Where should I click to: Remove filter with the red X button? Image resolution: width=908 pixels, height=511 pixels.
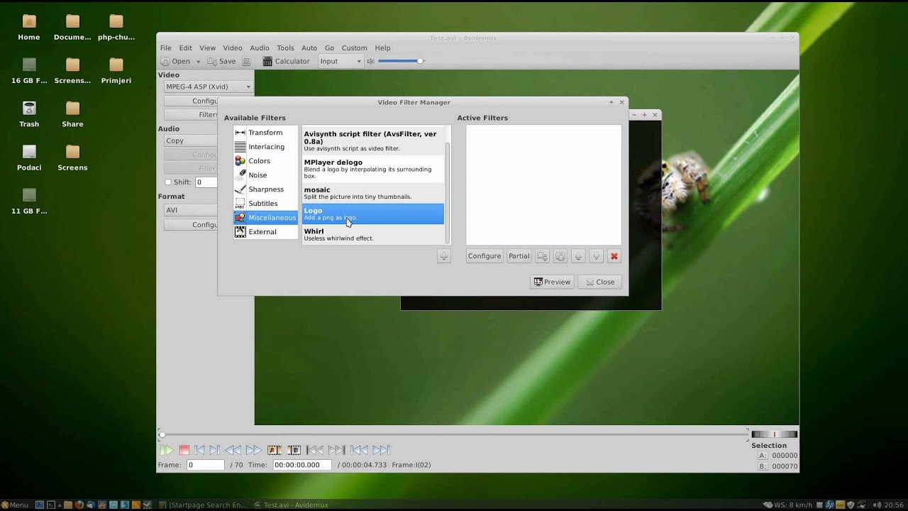pyautogui.click(x=614, y=256)
